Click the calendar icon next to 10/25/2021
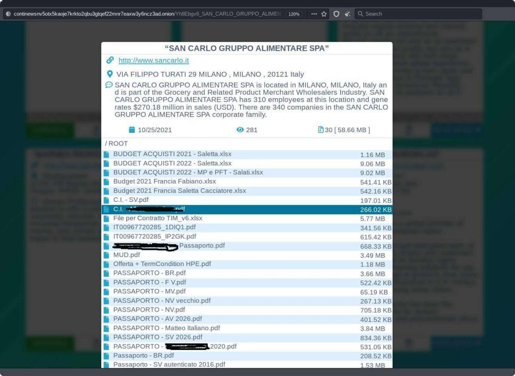The image size is (515, 376). 132,129
